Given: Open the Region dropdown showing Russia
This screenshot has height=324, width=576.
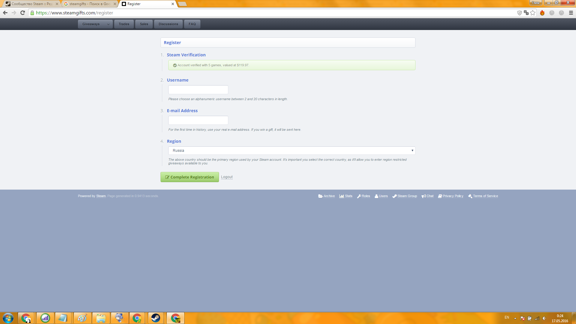Looking at the screenshot, I should point(292,151).
